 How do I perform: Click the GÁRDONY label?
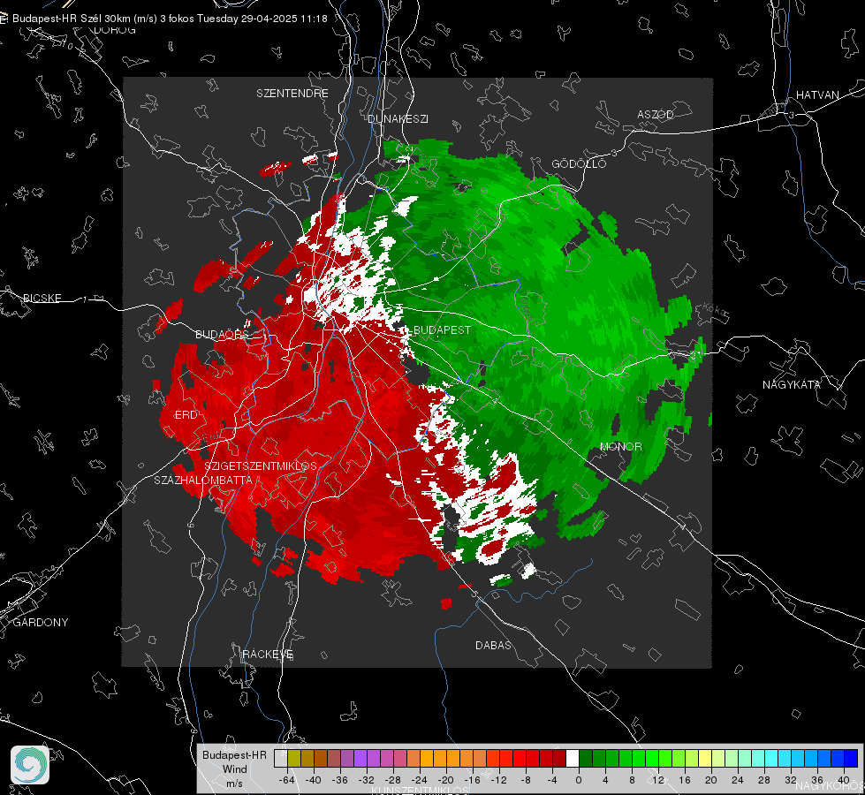[41, 623]
